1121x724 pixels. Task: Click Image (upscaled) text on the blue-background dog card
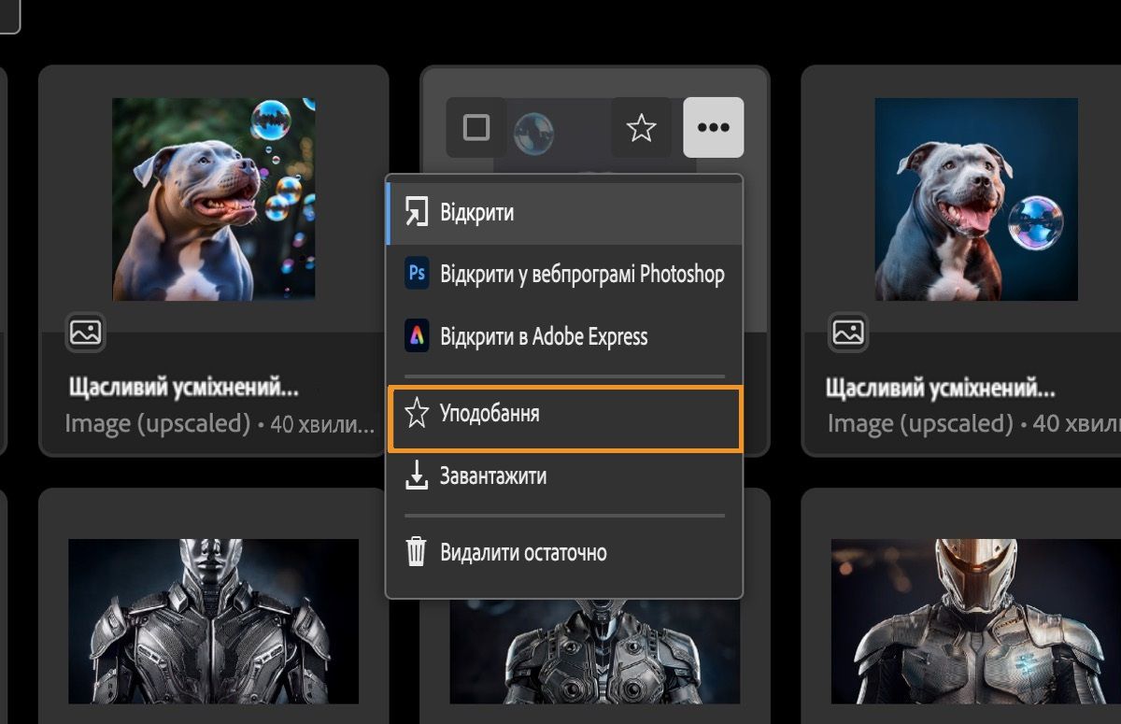pos(920,424)
